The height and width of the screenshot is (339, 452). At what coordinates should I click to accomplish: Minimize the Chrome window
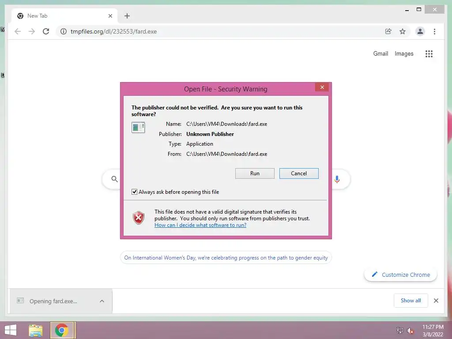coord(407,10)
